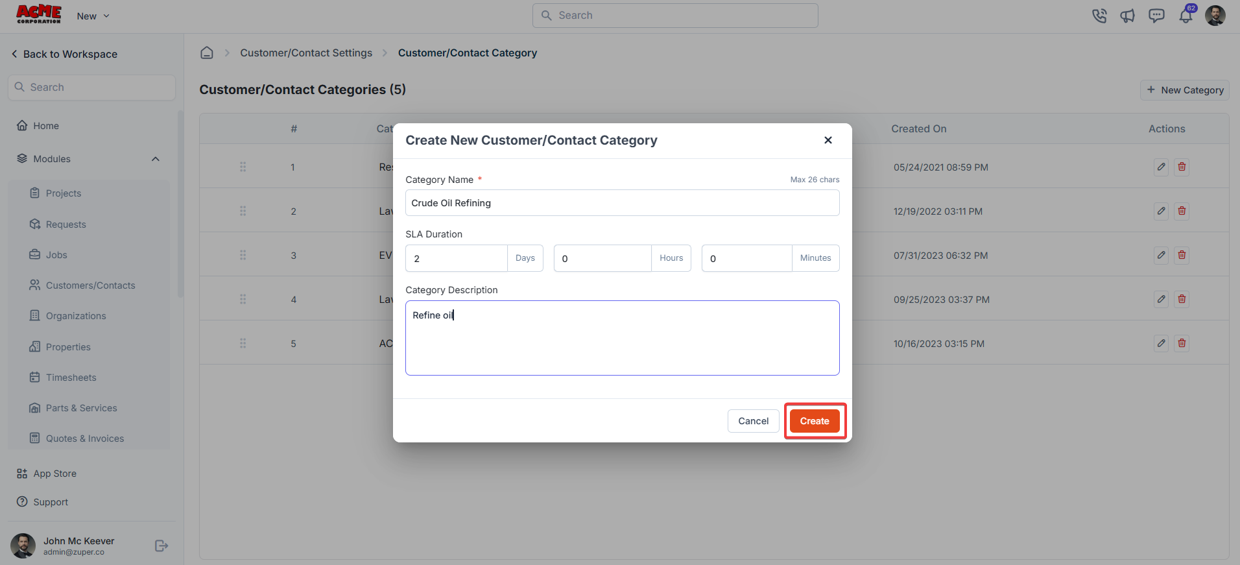Click John Mc Keever user name
Screen dimensions: 1240x565
coord(78,541)
